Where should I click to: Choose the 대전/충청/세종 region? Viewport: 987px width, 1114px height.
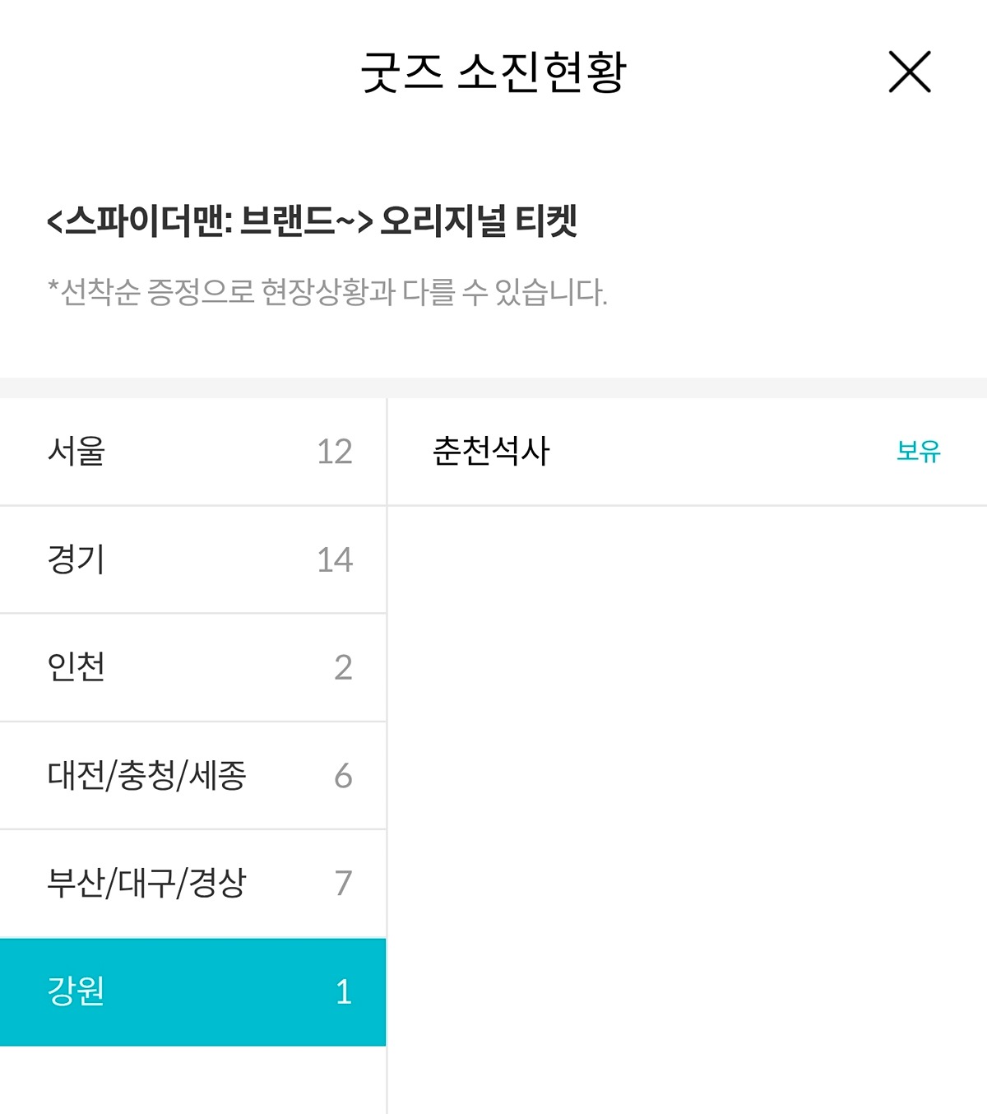[x=192, y=775]
